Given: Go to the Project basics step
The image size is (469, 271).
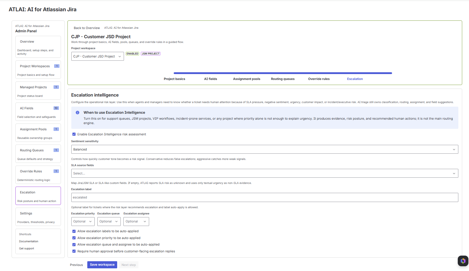Looking at the screenshot, I should pos(175,79).
